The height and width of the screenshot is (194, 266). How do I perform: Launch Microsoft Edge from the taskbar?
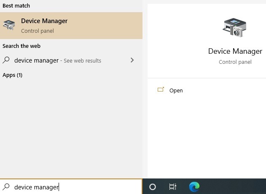[194, 187]
